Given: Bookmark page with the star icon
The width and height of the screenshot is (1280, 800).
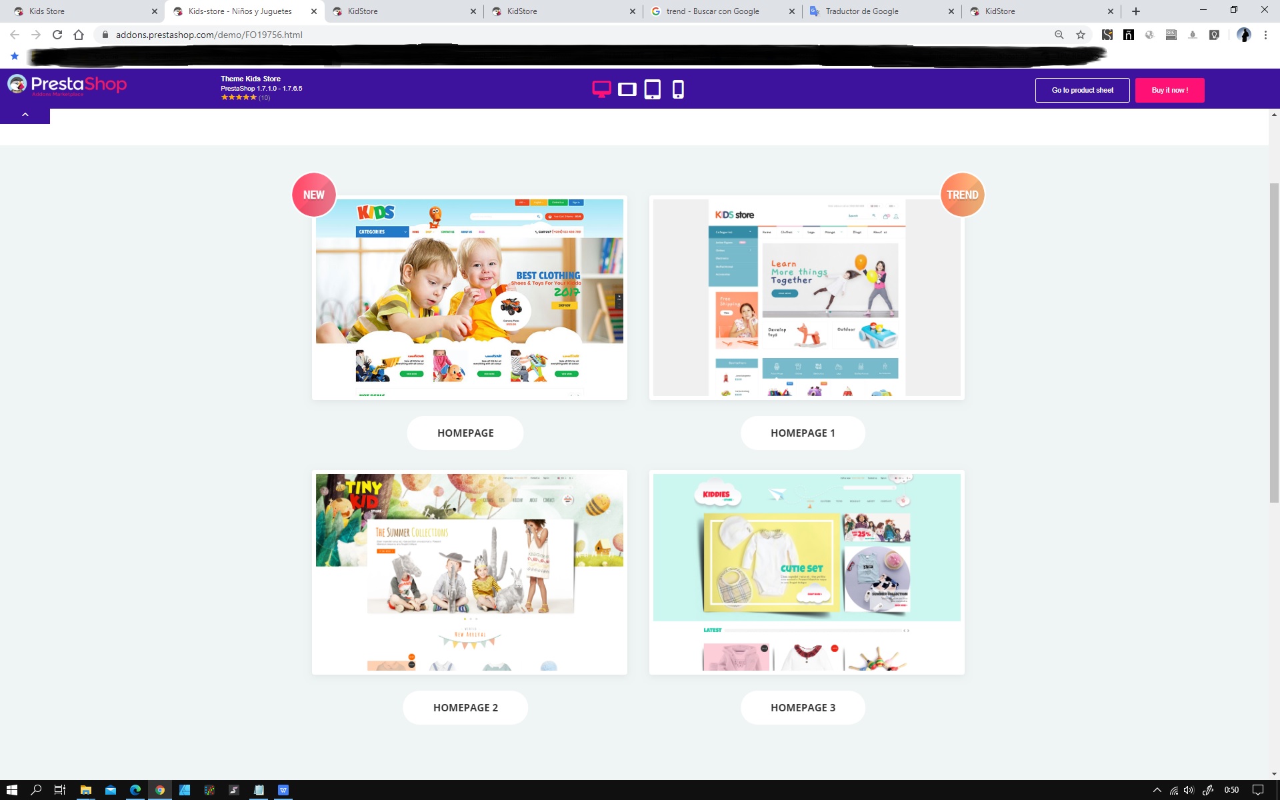Looking at the screenshot, I should click(1080, 35).
